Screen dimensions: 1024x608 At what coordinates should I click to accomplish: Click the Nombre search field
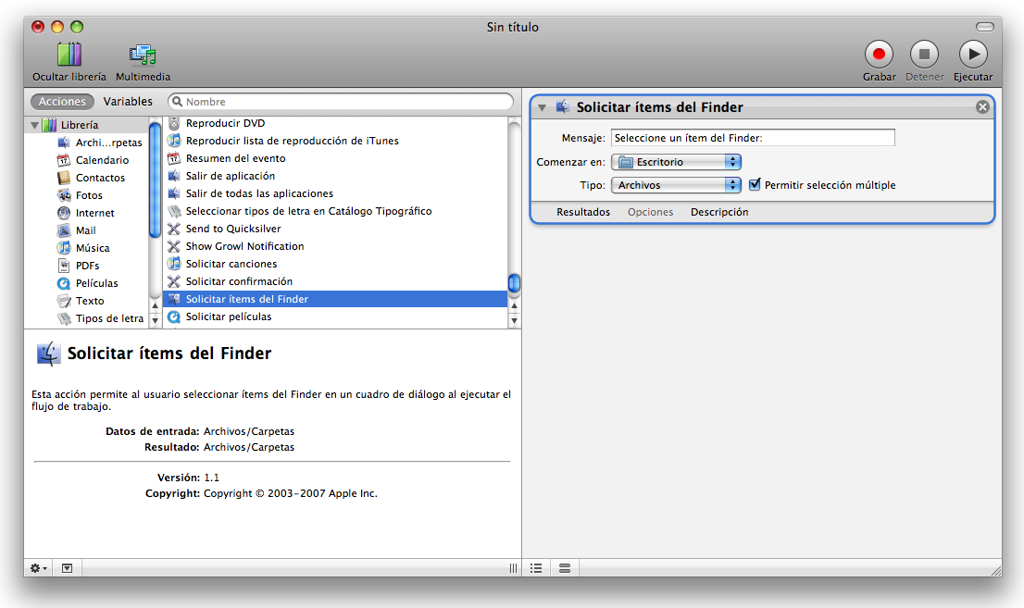coord(341,101)
